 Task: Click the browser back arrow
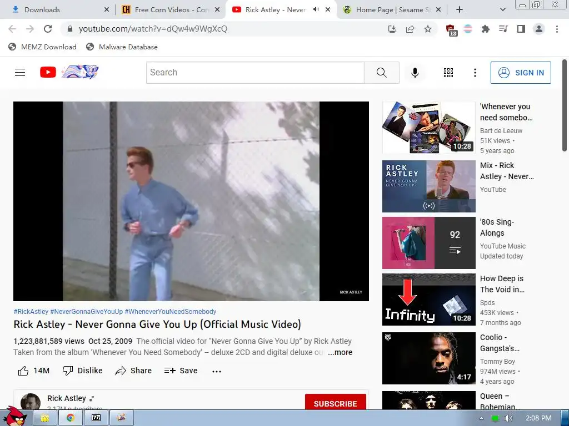[12, 29]
